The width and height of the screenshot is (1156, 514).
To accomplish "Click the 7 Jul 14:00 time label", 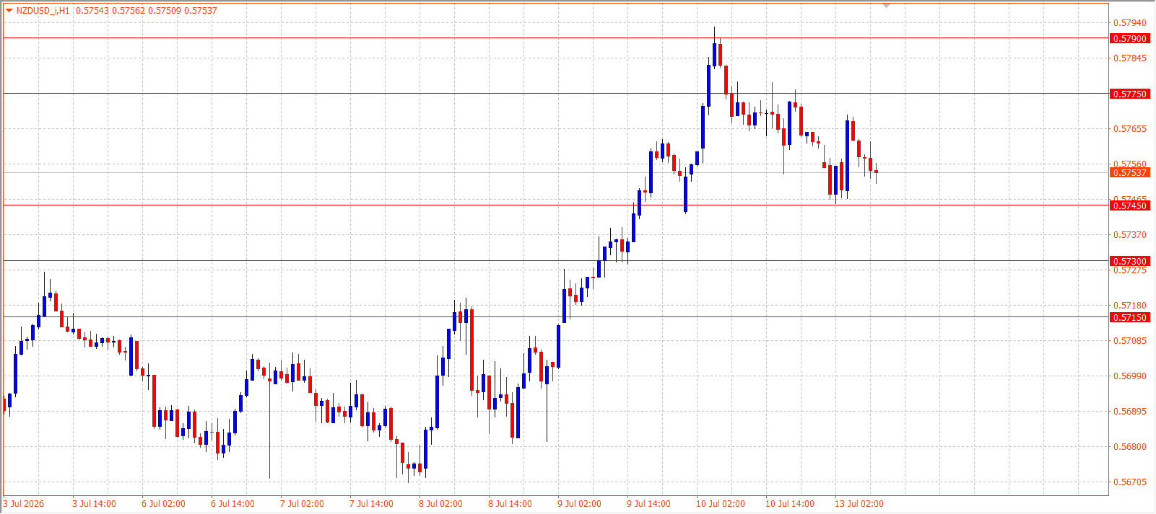I will pyautogui.click(x=371, y=504).
